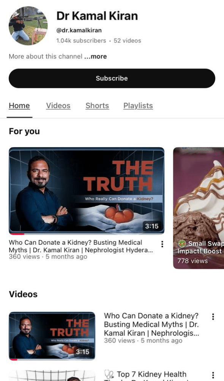
Task: Select the Home tab
Action: click(19, 106)
